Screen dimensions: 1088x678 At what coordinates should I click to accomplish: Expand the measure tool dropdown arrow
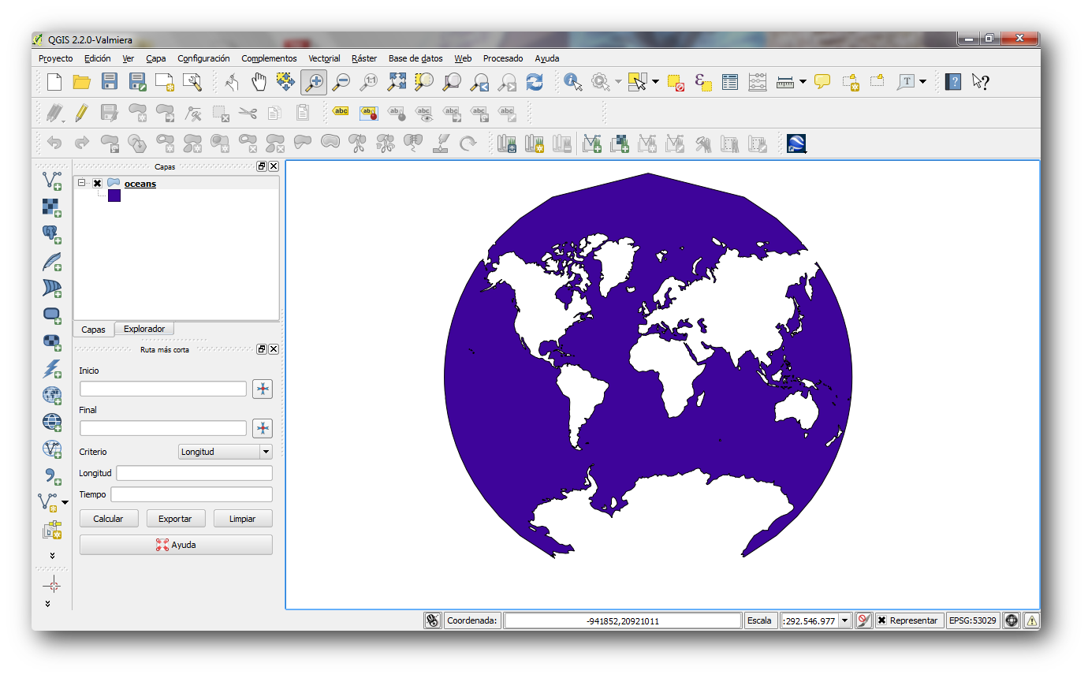tap(803, 81)
